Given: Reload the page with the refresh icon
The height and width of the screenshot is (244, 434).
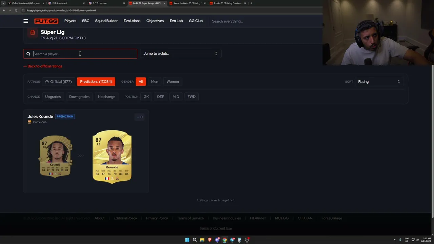Looking at the screenshot, I should [16, 11].
